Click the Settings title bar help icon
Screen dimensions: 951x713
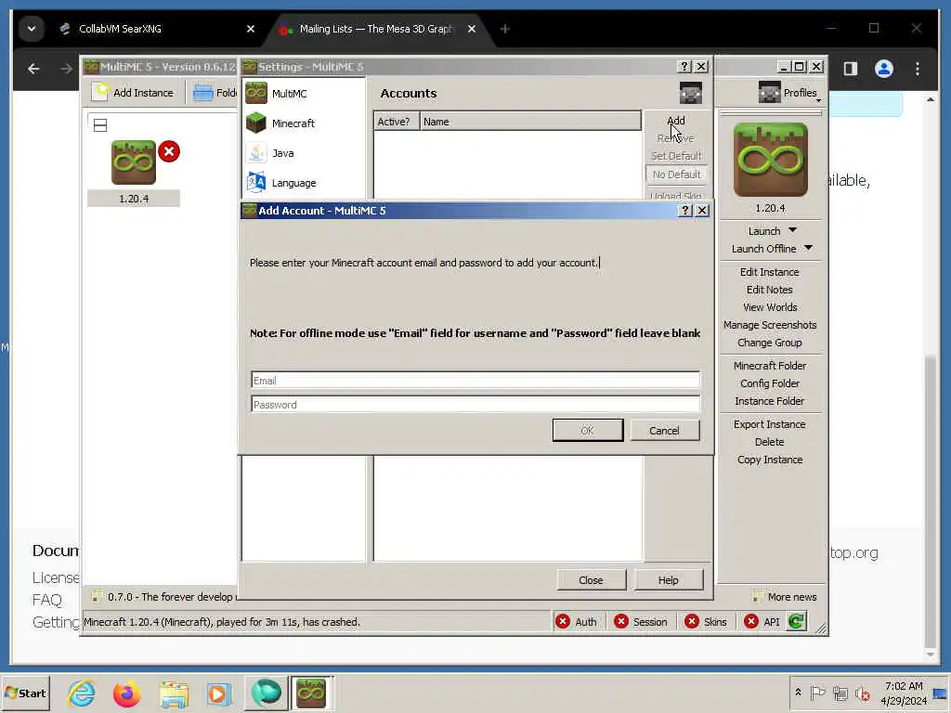pyautogui.click(x=684, y=67)
